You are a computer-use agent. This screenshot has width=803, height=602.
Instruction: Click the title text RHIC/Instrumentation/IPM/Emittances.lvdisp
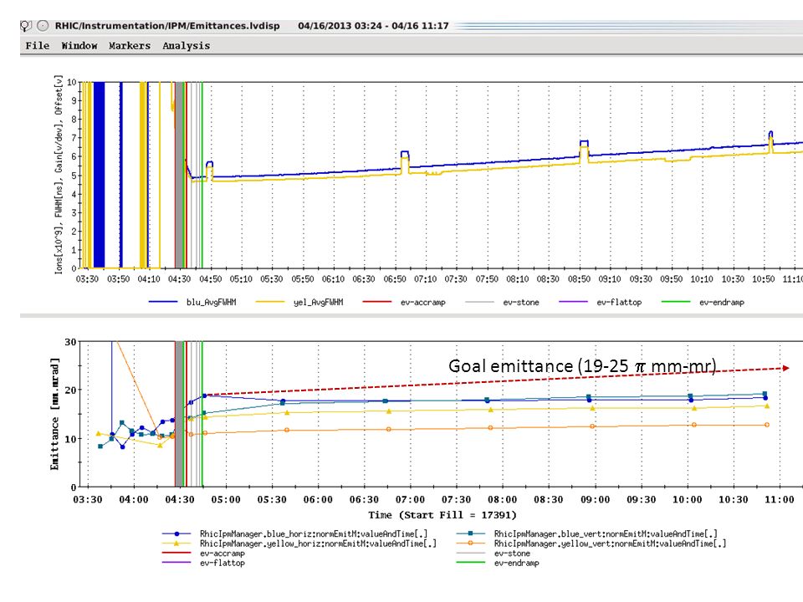point(167,26)
